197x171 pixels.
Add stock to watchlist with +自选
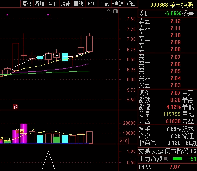[x=118, y=4]
